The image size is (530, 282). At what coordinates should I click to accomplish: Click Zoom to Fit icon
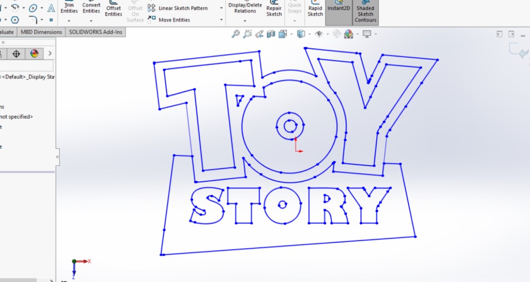tap(236, 34)
